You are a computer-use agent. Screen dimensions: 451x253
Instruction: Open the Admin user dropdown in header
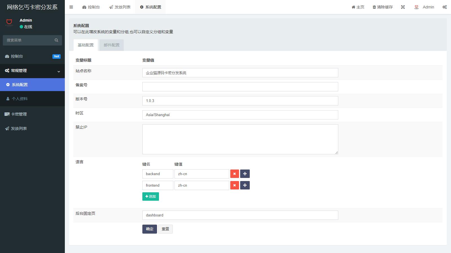coord(424,7)
